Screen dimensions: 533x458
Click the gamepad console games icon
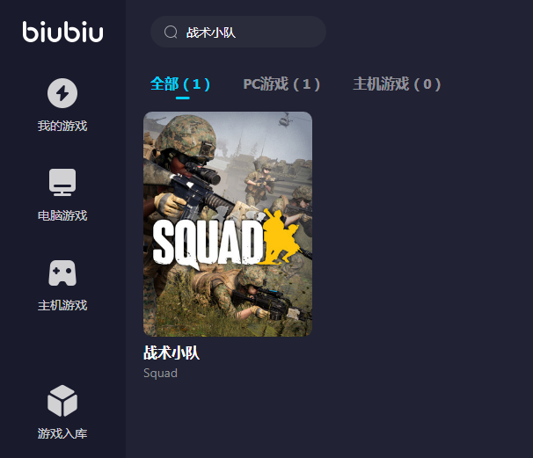[62, 273]
